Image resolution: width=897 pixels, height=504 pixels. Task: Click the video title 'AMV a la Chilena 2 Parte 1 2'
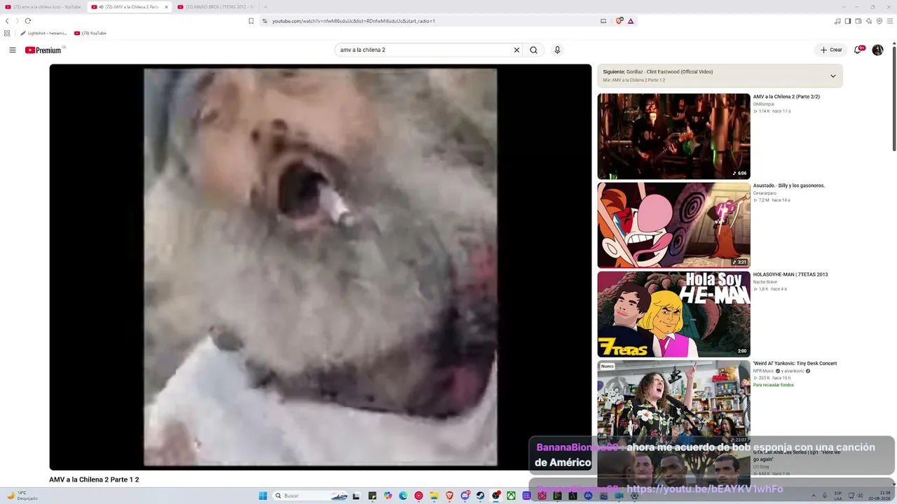point(94,479)
